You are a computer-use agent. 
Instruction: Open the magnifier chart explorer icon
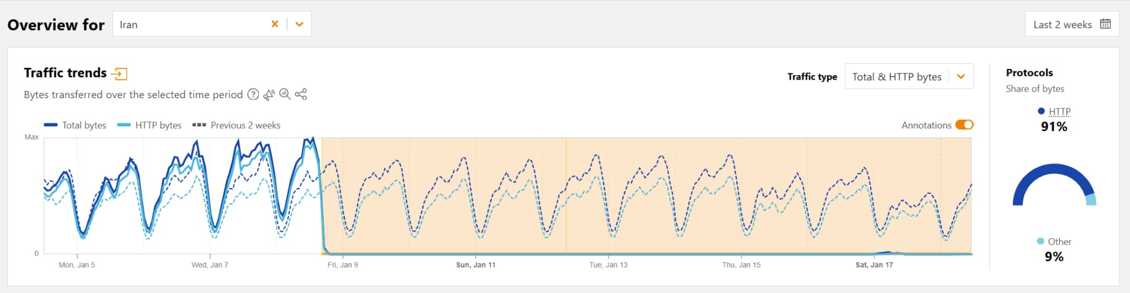[x=285, y=95]
